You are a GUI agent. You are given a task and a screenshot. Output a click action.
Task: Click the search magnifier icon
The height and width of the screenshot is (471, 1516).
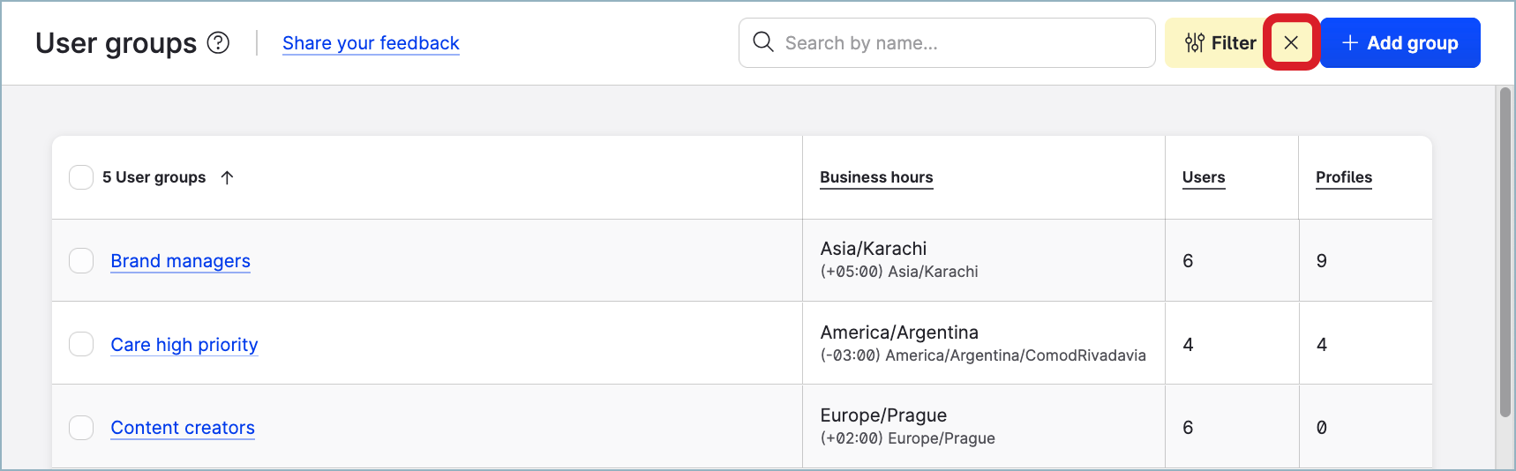(x=763, y=42)
